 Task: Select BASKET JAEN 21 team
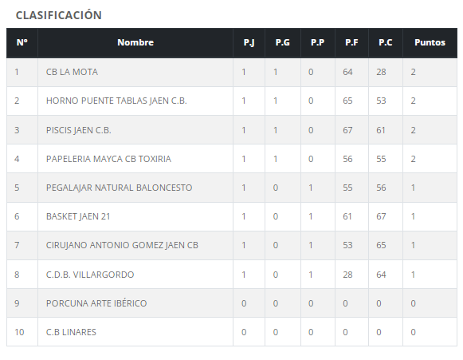tap(78, 216)
